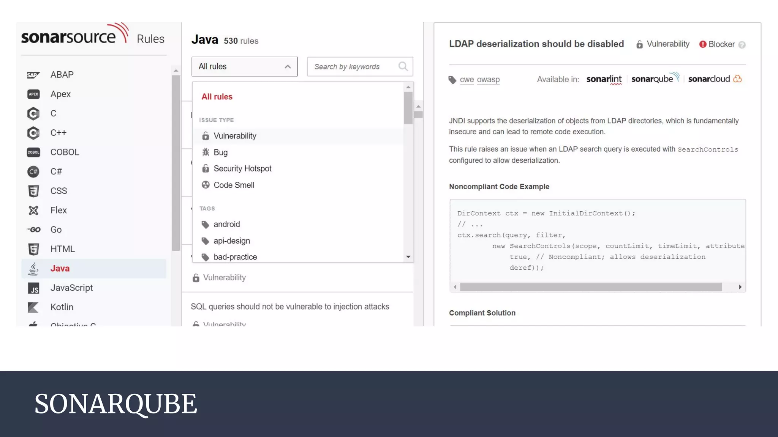Click the Go language logo icon

point(33,230)
